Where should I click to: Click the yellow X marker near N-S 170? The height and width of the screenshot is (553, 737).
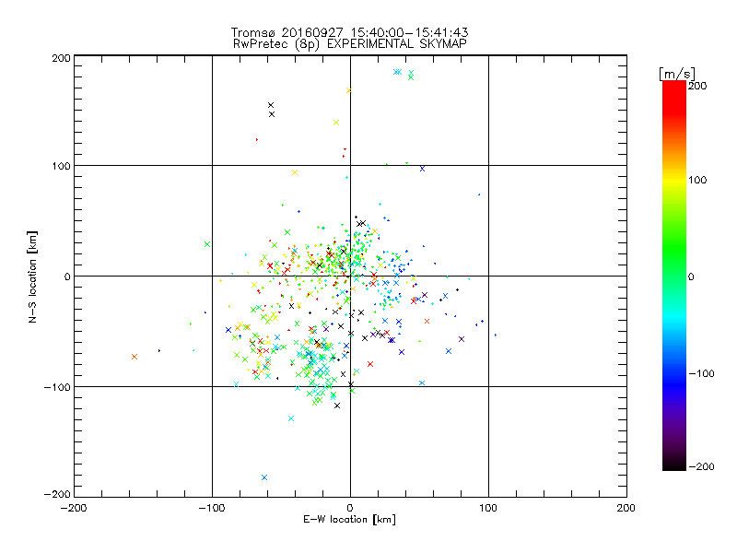(349, 90)
